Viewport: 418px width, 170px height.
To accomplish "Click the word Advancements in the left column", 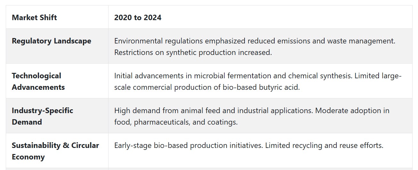I will tap(38, 87).
